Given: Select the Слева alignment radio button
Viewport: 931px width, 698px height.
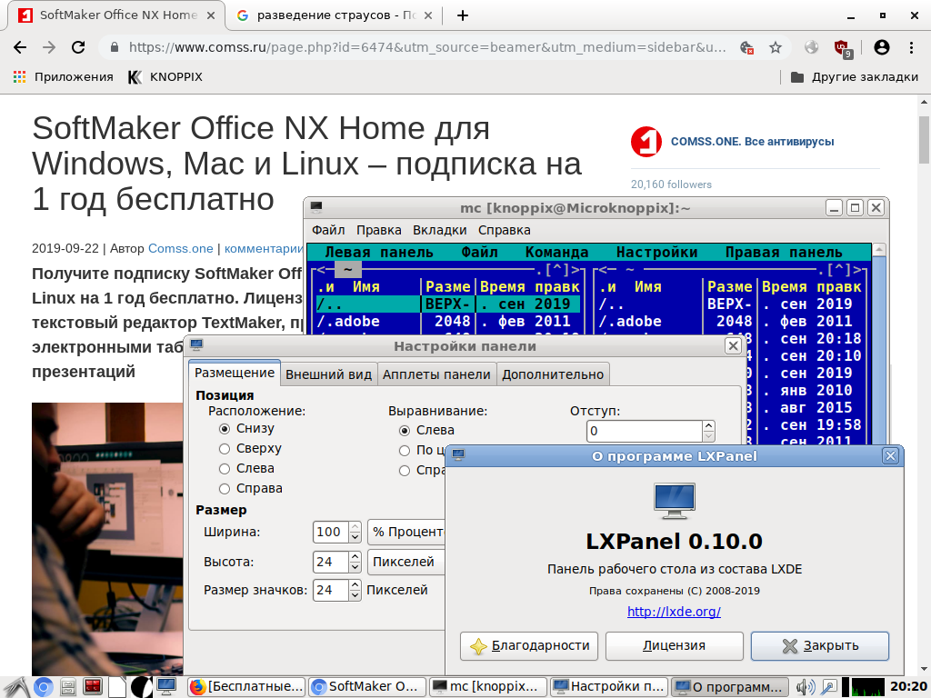Looking at the screenshot, I should 405,430.
